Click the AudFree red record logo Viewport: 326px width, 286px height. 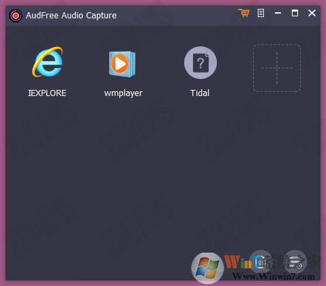(16, 16)
